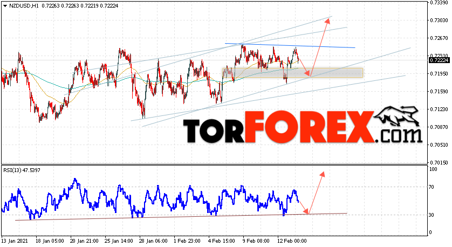Select the RSI 0 level label
The image size is (452, 247).
point(430,232)
